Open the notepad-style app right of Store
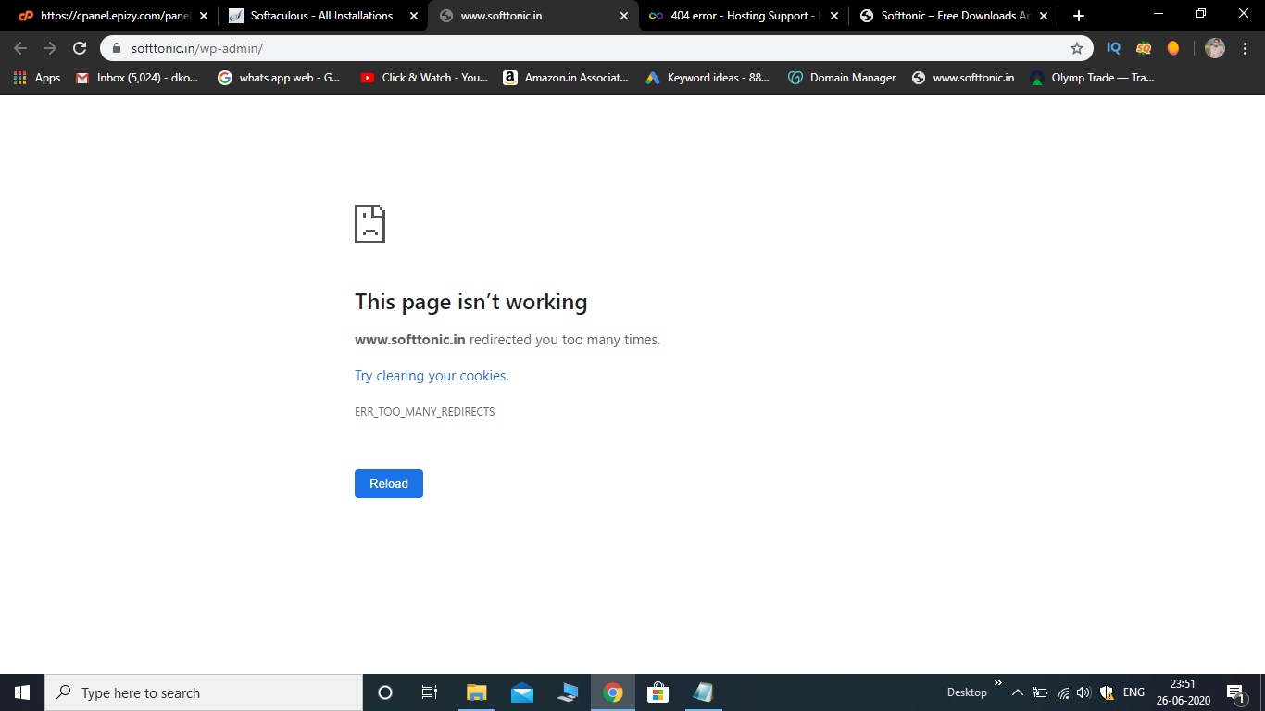This screenshot has height=711, width=1265. tap(703, 692)
